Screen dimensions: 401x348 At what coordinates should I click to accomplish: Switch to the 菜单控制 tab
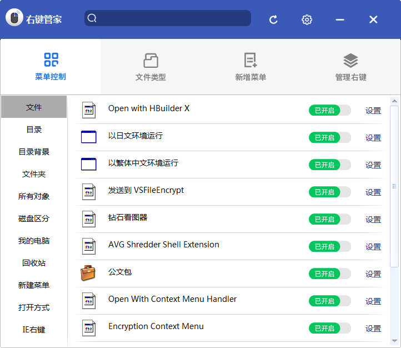[x=51, y=67]
